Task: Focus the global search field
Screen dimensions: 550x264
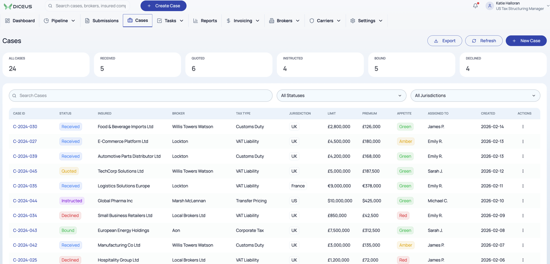Action: click(87, 6)
